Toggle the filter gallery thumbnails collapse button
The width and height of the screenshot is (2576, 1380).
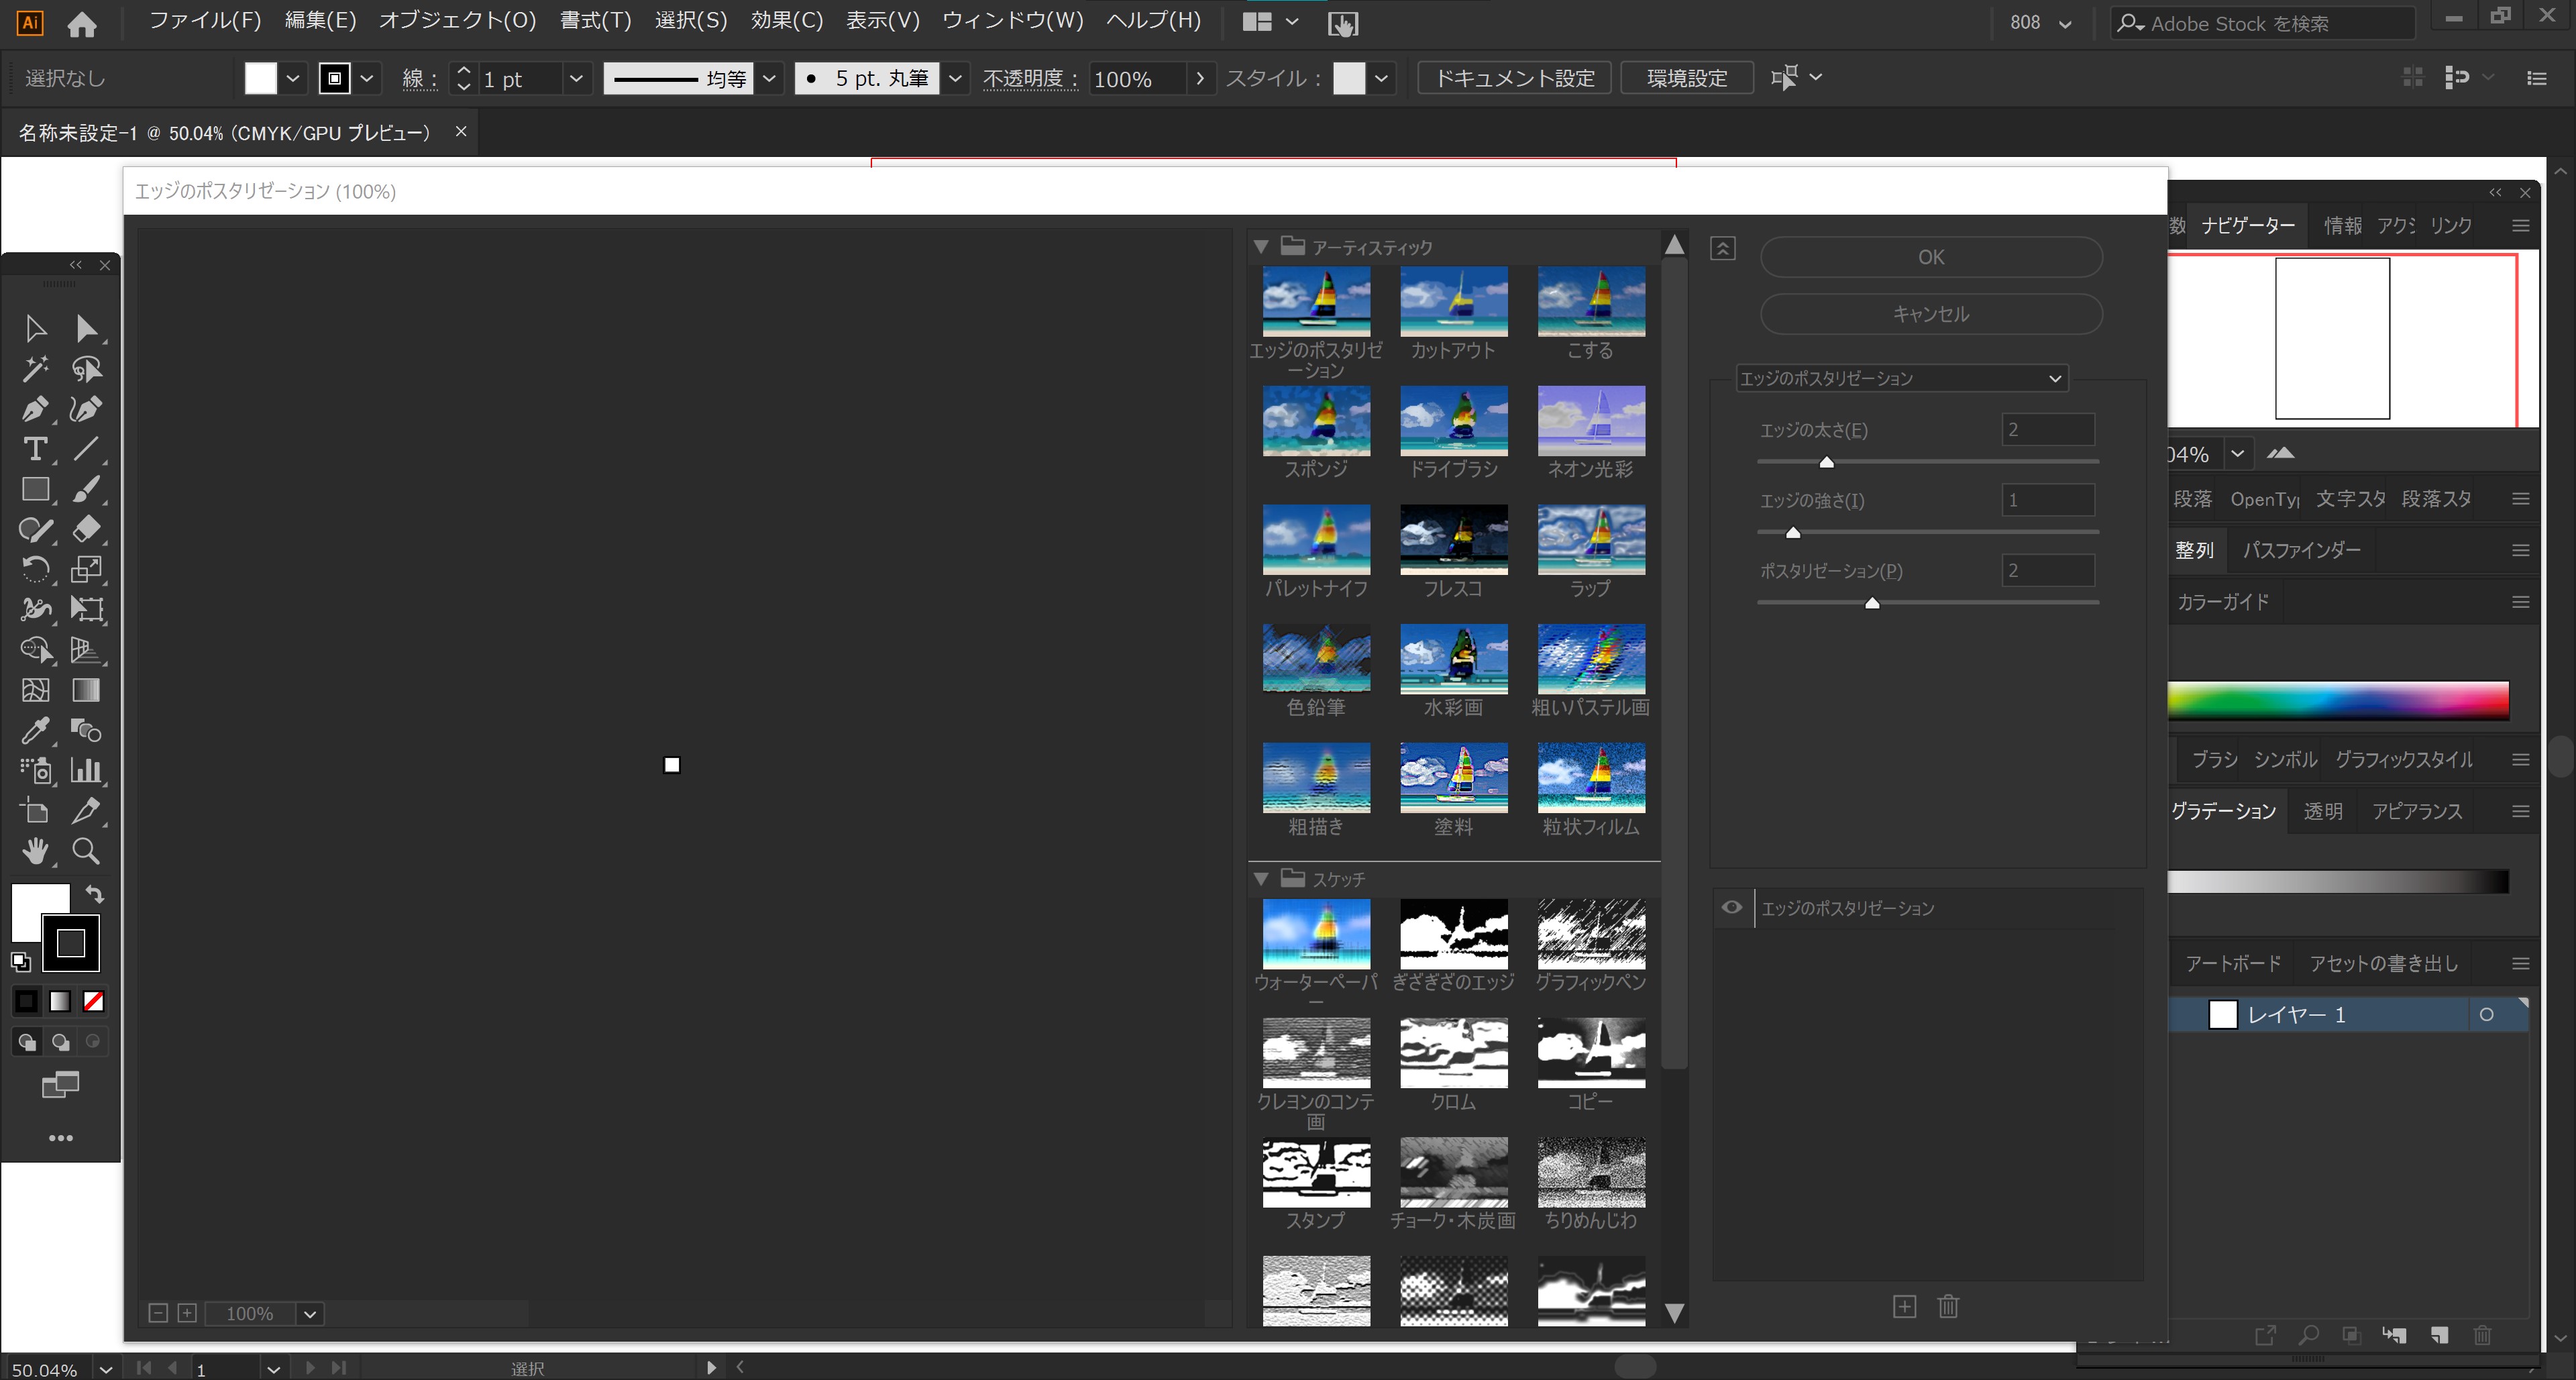1723,248
